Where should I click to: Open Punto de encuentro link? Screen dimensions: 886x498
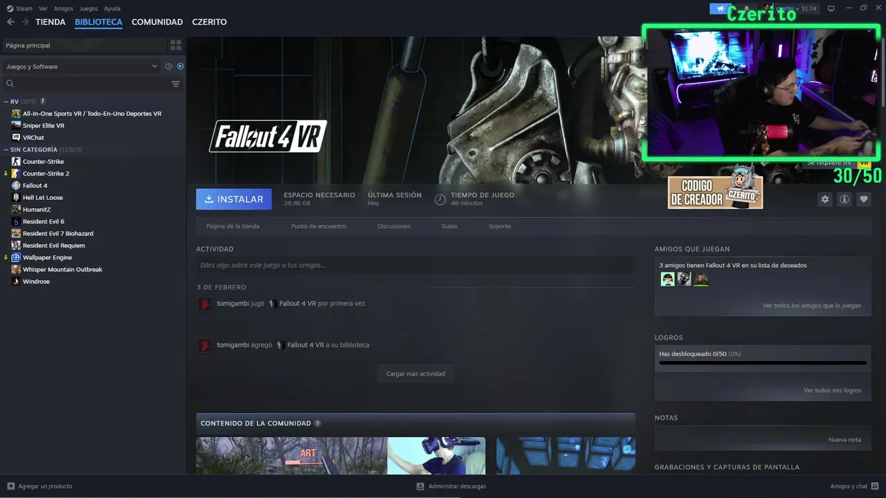click(318, 226)
